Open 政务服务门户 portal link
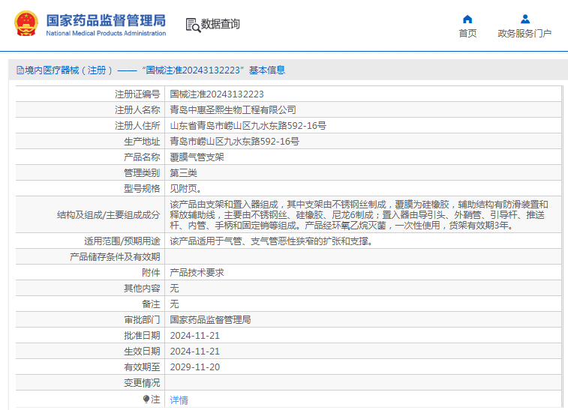This screenshot has height=410, width=568. tap(524, 33)
